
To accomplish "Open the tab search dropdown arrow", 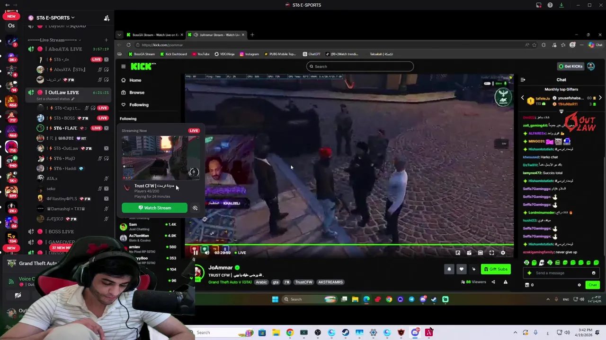I will click(119, 35).
